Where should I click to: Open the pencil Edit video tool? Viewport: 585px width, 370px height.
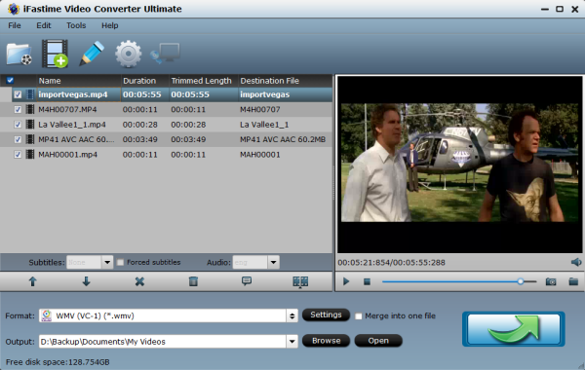(x=92, y=54)
